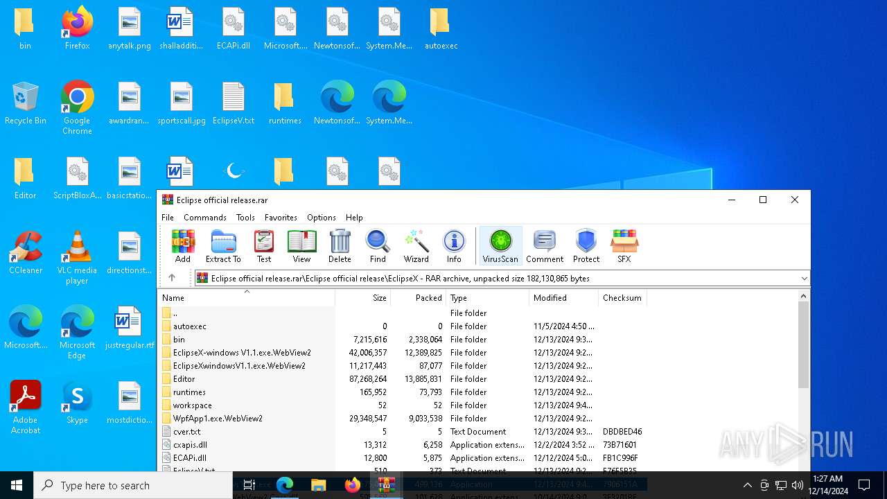The width and height of the screenshot is (887, 499).
Task: Click the Delete trash icon in WinRAR
Action: click(340, 246)
